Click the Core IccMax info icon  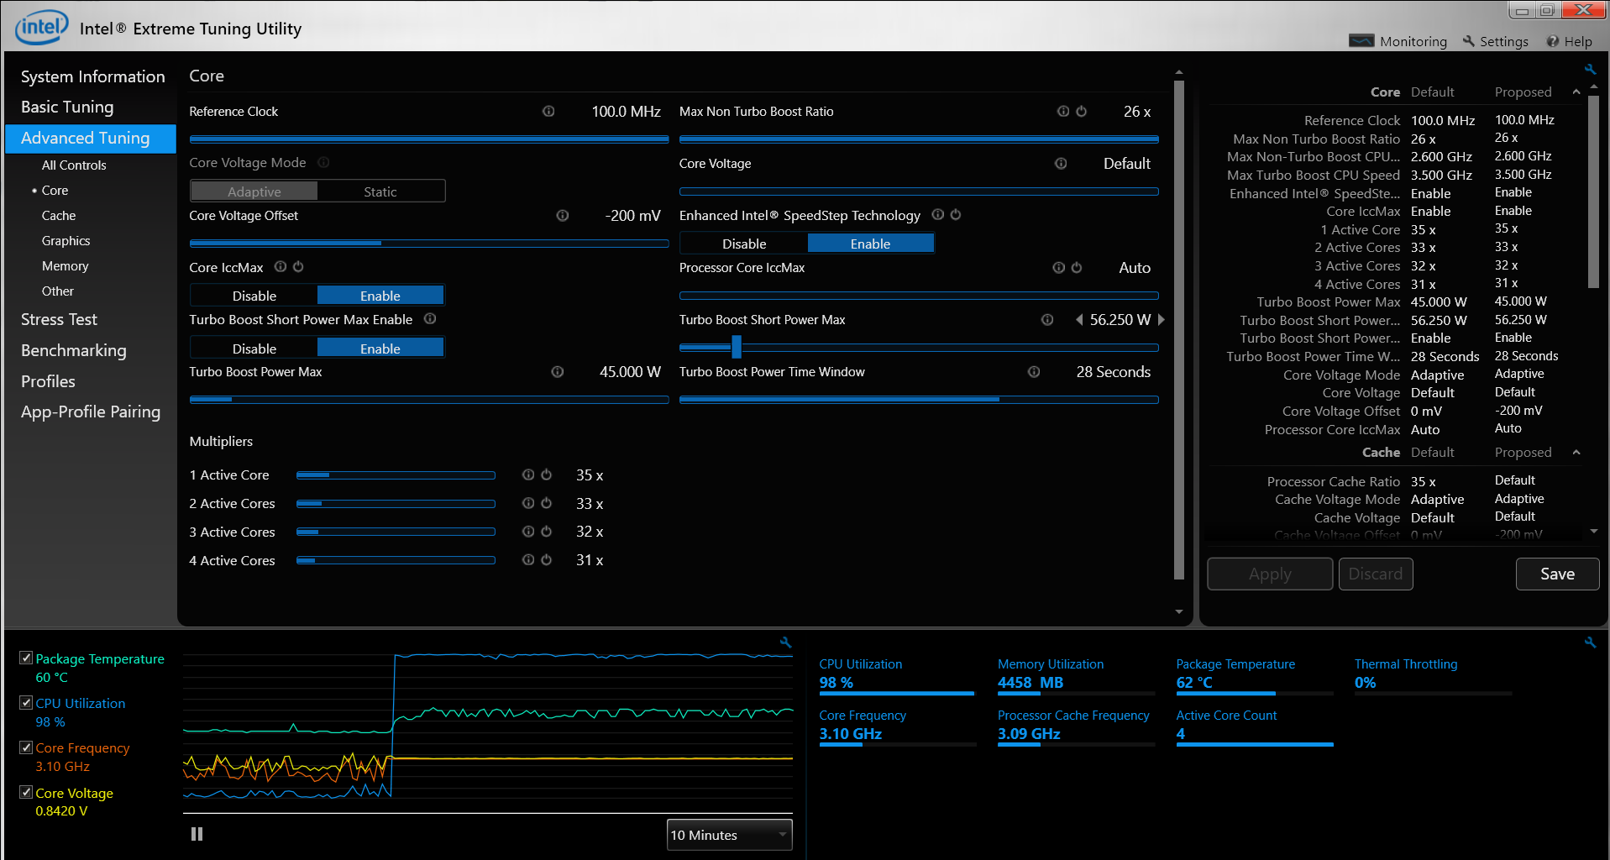[281, 266]
